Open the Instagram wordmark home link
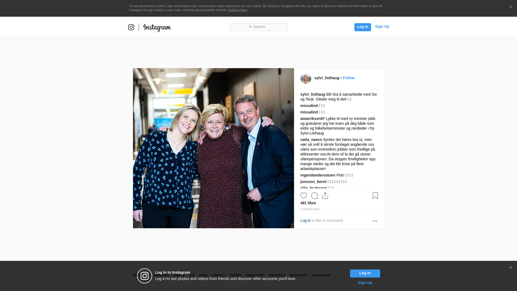 pyautogui.click(x=157, y=27)
